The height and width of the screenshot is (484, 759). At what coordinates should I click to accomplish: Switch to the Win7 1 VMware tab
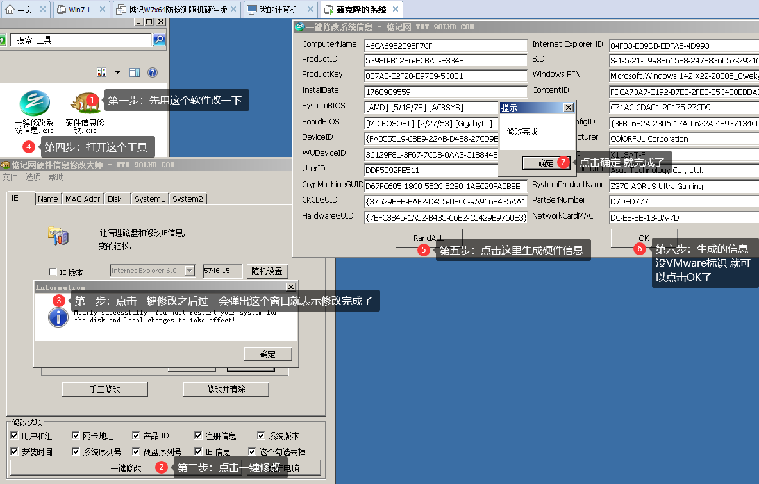[80, 9]
